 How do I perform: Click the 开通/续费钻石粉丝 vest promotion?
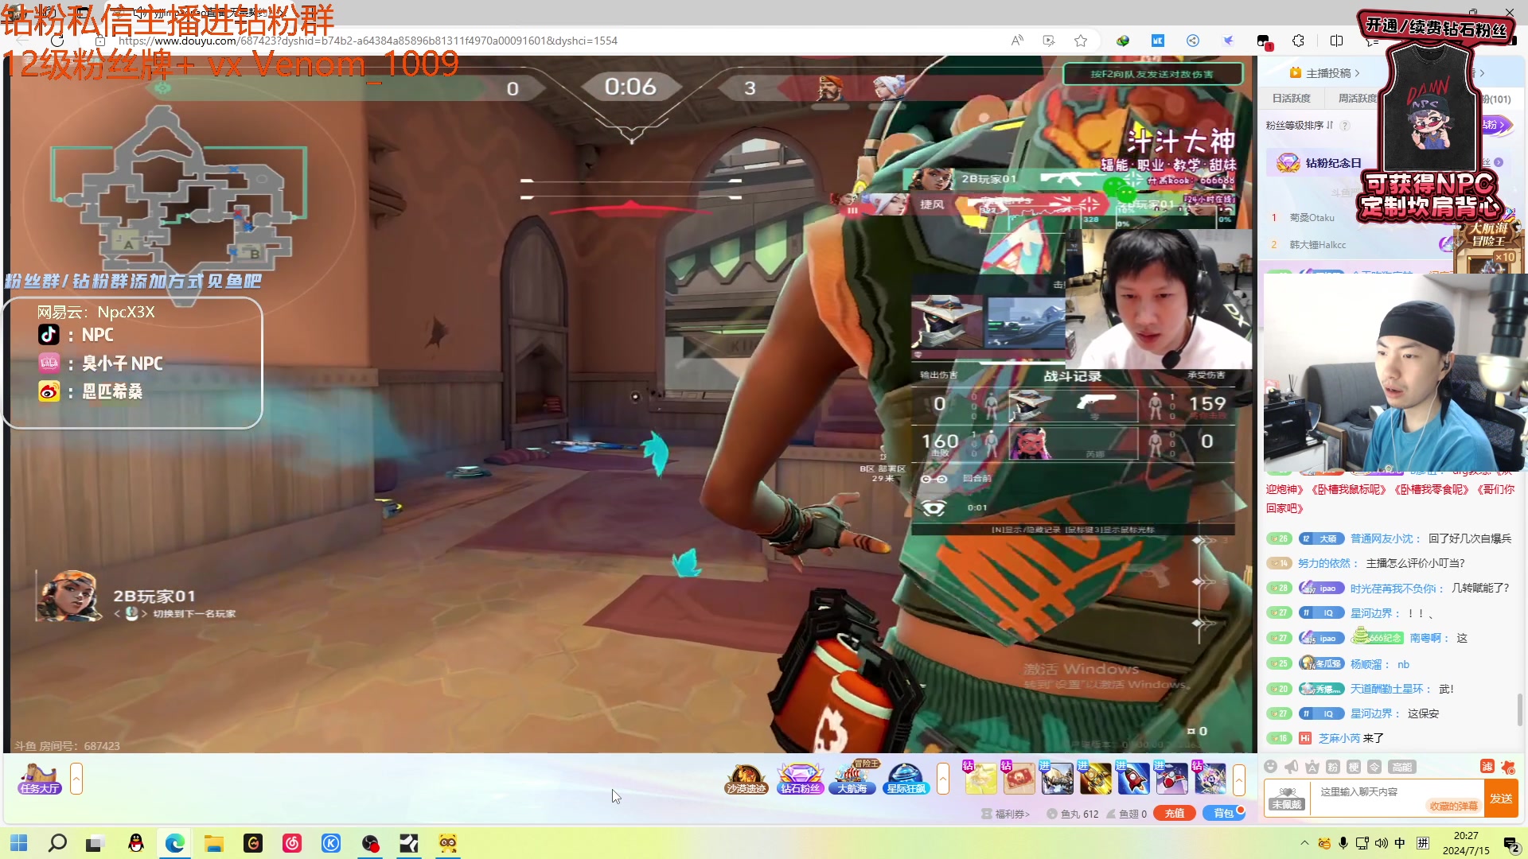click(x=1432, y=115)
